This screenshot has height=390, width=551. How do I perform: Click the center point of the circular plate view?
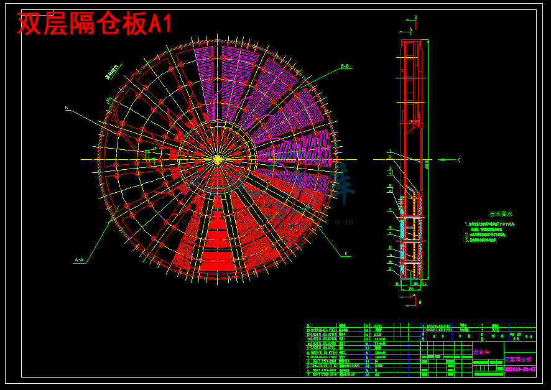(218, 159)
